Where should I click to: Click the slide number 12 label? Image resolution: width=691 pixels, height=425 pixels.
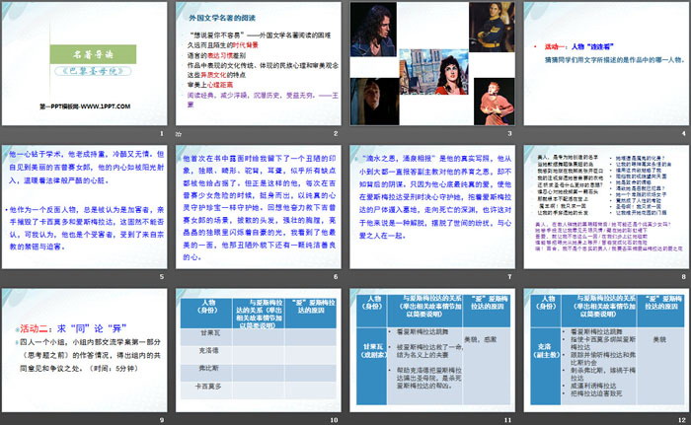point(680,420)
